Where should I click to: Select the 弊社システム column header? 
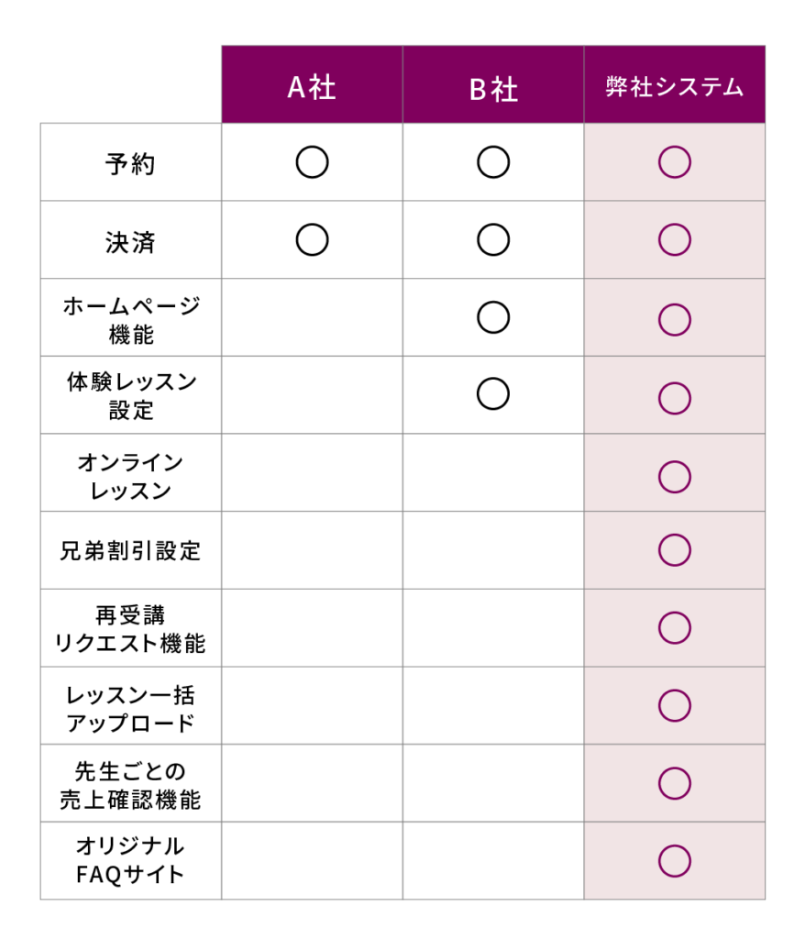674,87
